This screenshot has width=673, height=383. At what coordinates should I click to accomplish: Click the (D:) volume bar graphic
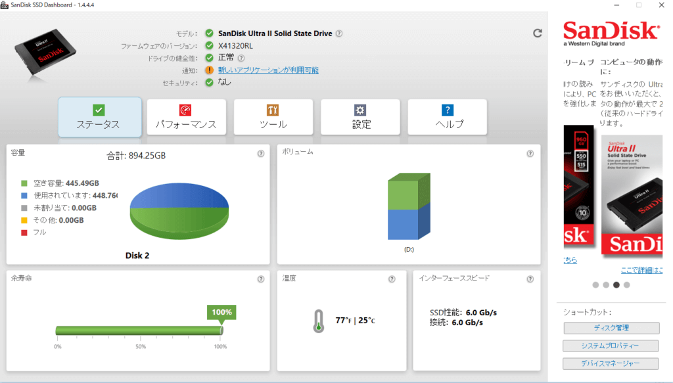click(409, 206)
